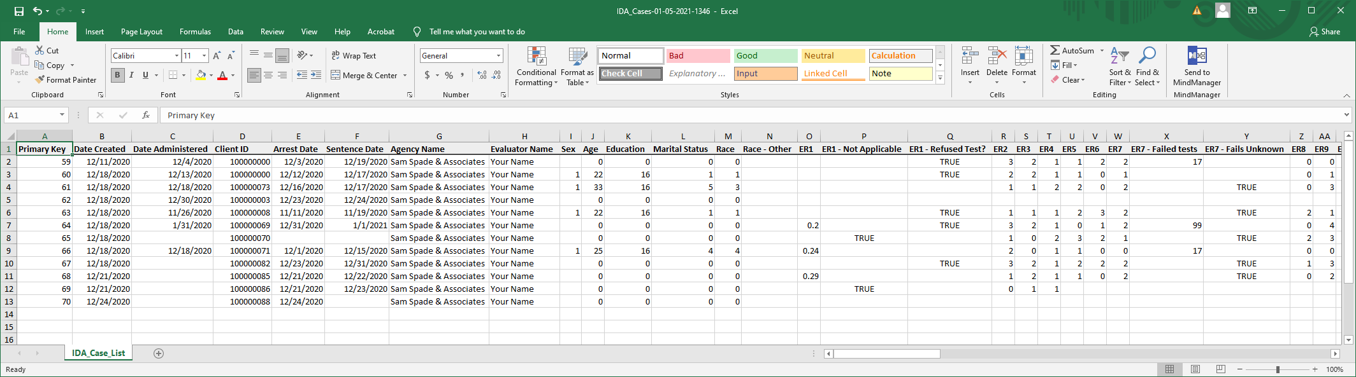Add a new sheet with plus icon
This screenshot has height=377, width=1356.
(159, 353)
